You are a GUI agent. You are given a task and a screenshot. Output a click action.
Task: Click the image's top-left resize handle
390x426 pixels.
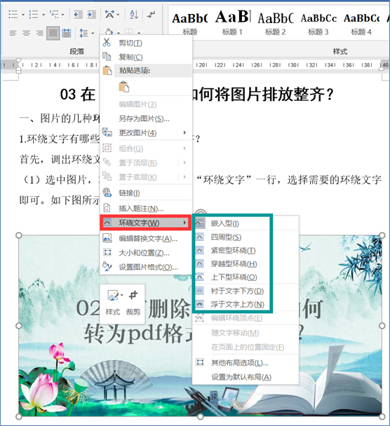pyautogui.click(x=18, y=235)
